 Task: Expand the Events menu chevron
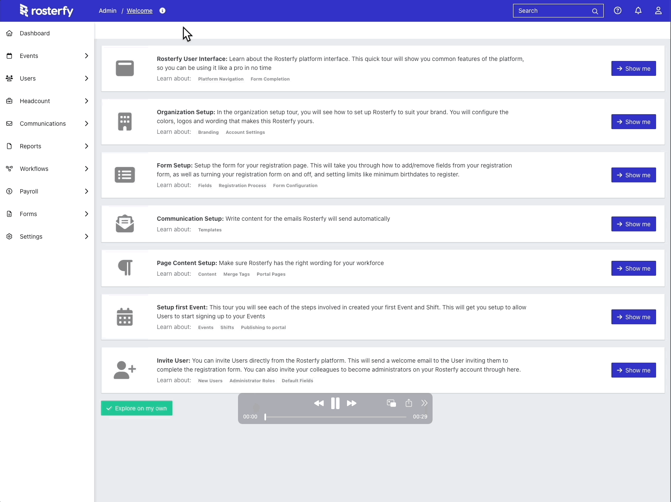pyautogui.click(x=86, y=56)
